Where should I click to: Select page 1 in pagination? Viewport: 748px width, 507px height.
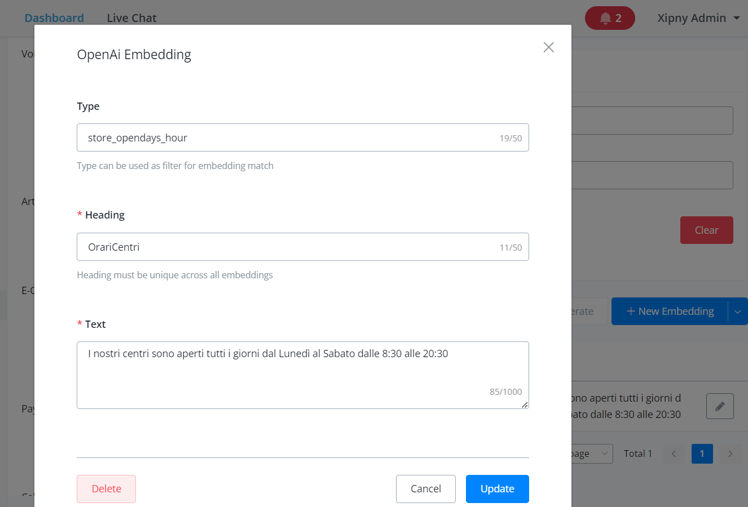(702, 453)
